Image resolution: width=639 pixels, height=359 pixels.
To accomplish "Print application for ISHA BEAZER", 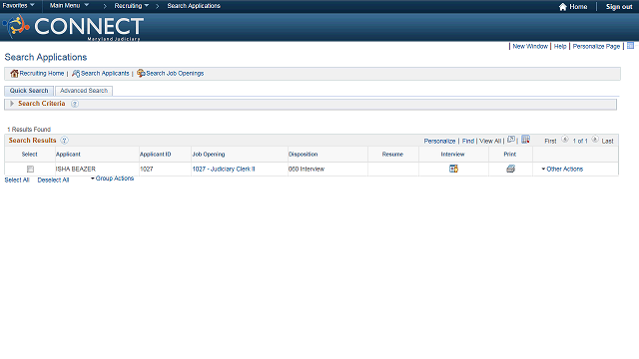I will click(510, 169).
